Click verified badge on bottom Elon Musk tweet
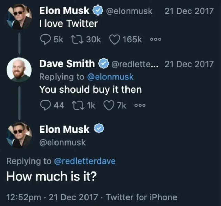This screenshot has width=221, height=206. 99,129
